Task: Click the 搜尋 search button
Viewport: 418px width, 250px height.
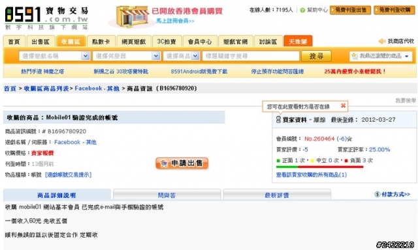Action: click(316, 56)
